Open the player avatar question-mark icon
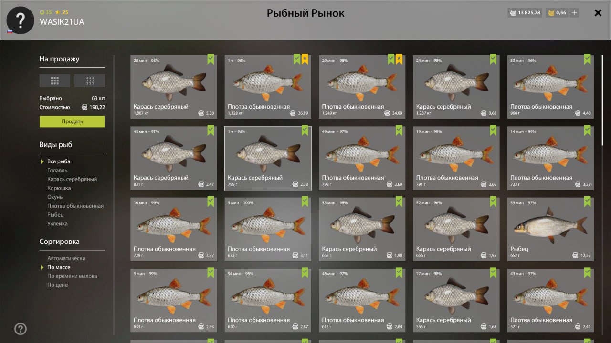This screenshot has height=343, width=611. tap(20, 20)
